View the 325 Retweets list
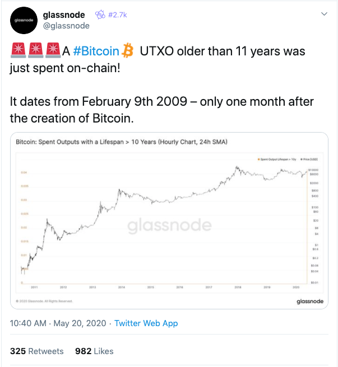 [x=37, y=351]
